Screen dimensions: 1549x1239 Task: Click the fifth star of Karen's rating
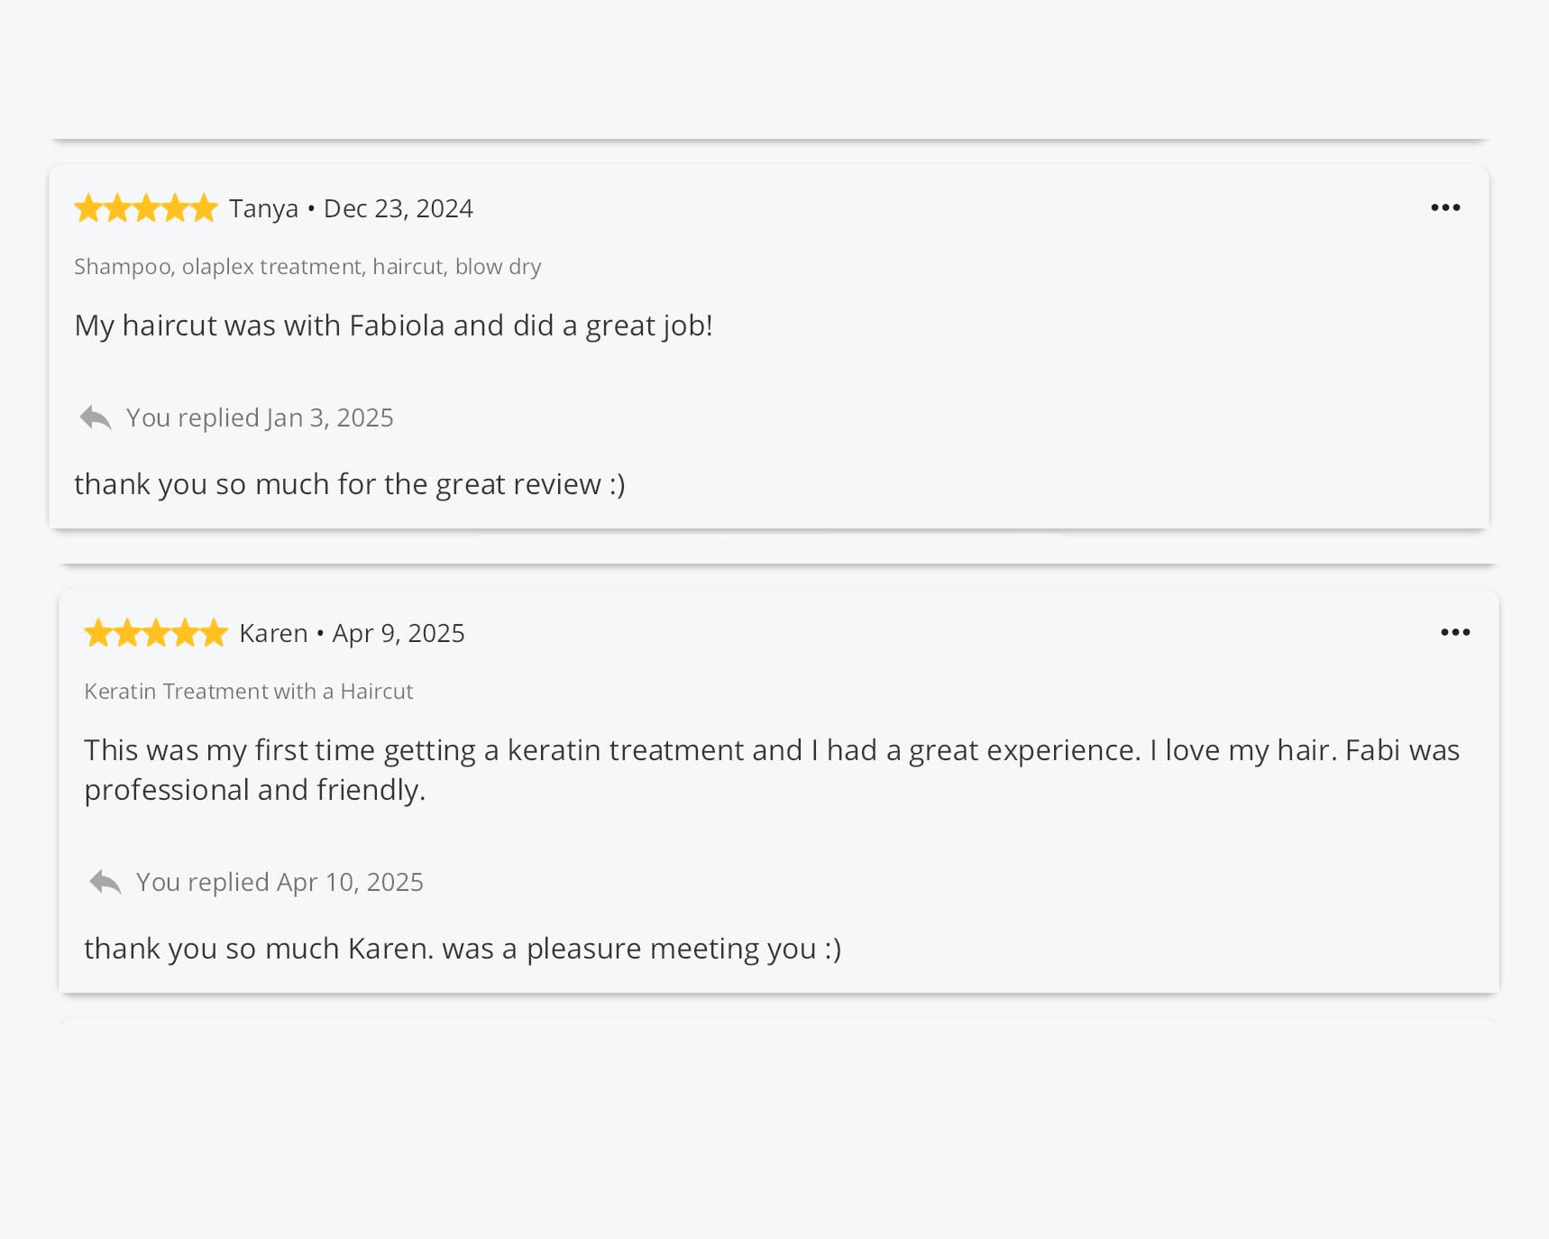(214, 634)
